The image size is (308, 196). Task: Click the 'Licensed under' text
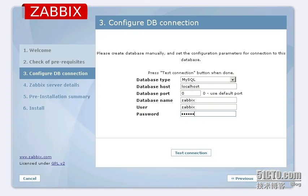(x=35, y=164)
